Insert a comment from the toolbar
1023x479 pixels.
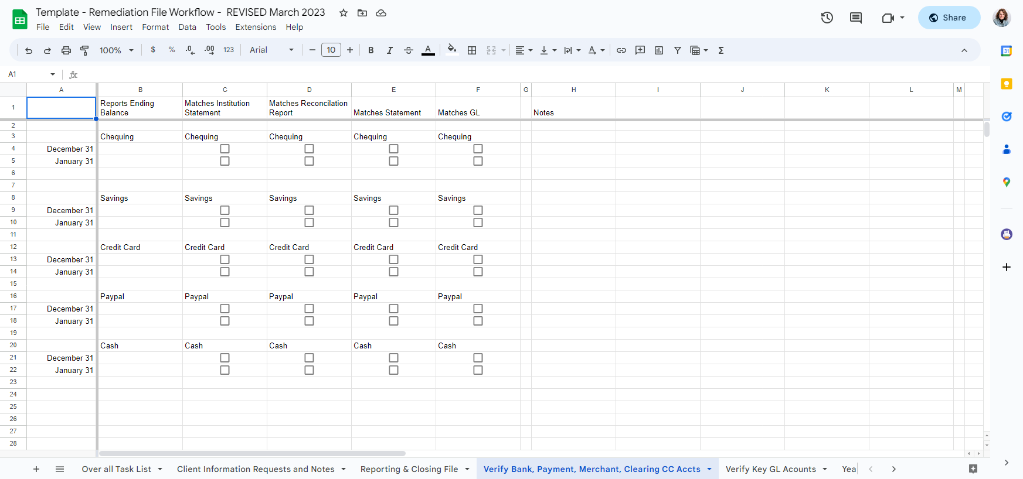pos(640,50)
